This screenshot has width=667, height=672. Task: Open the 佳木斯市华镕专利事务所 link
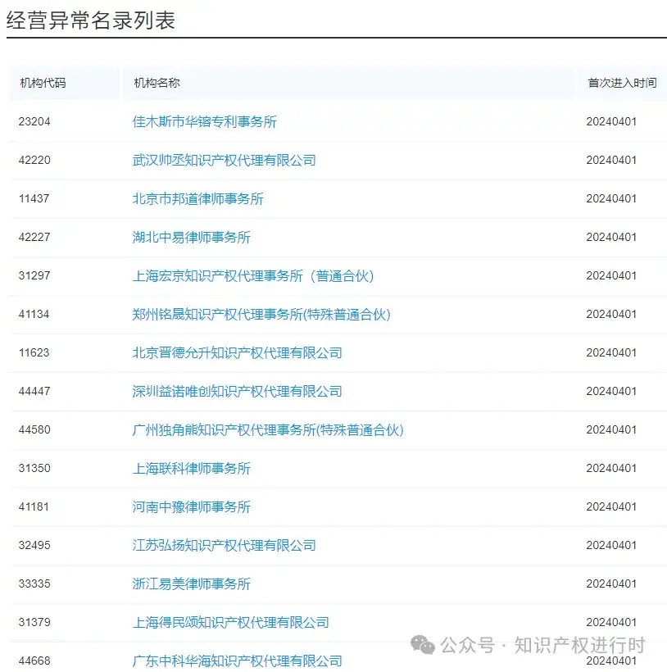[204, 122]
